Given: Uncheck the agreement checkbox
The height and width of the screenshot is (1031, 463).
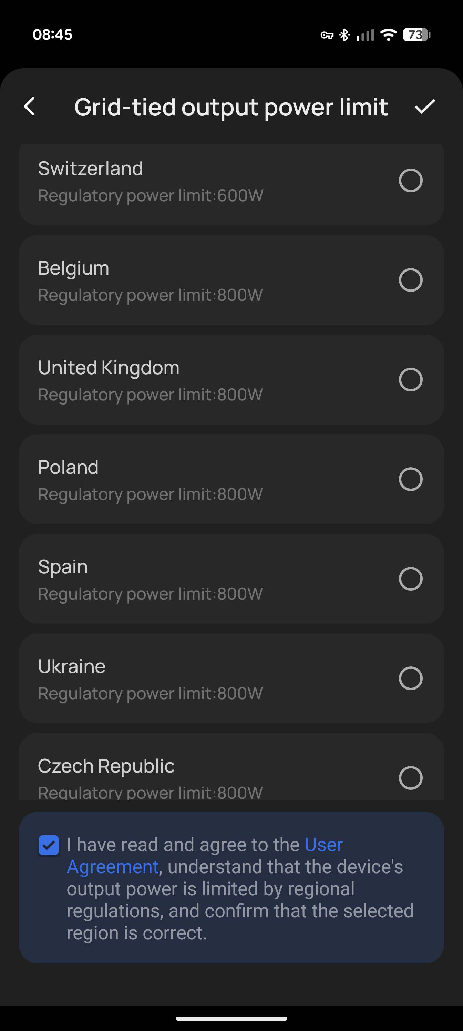Looking at the screenshot, I should click(x=49, y=845).
